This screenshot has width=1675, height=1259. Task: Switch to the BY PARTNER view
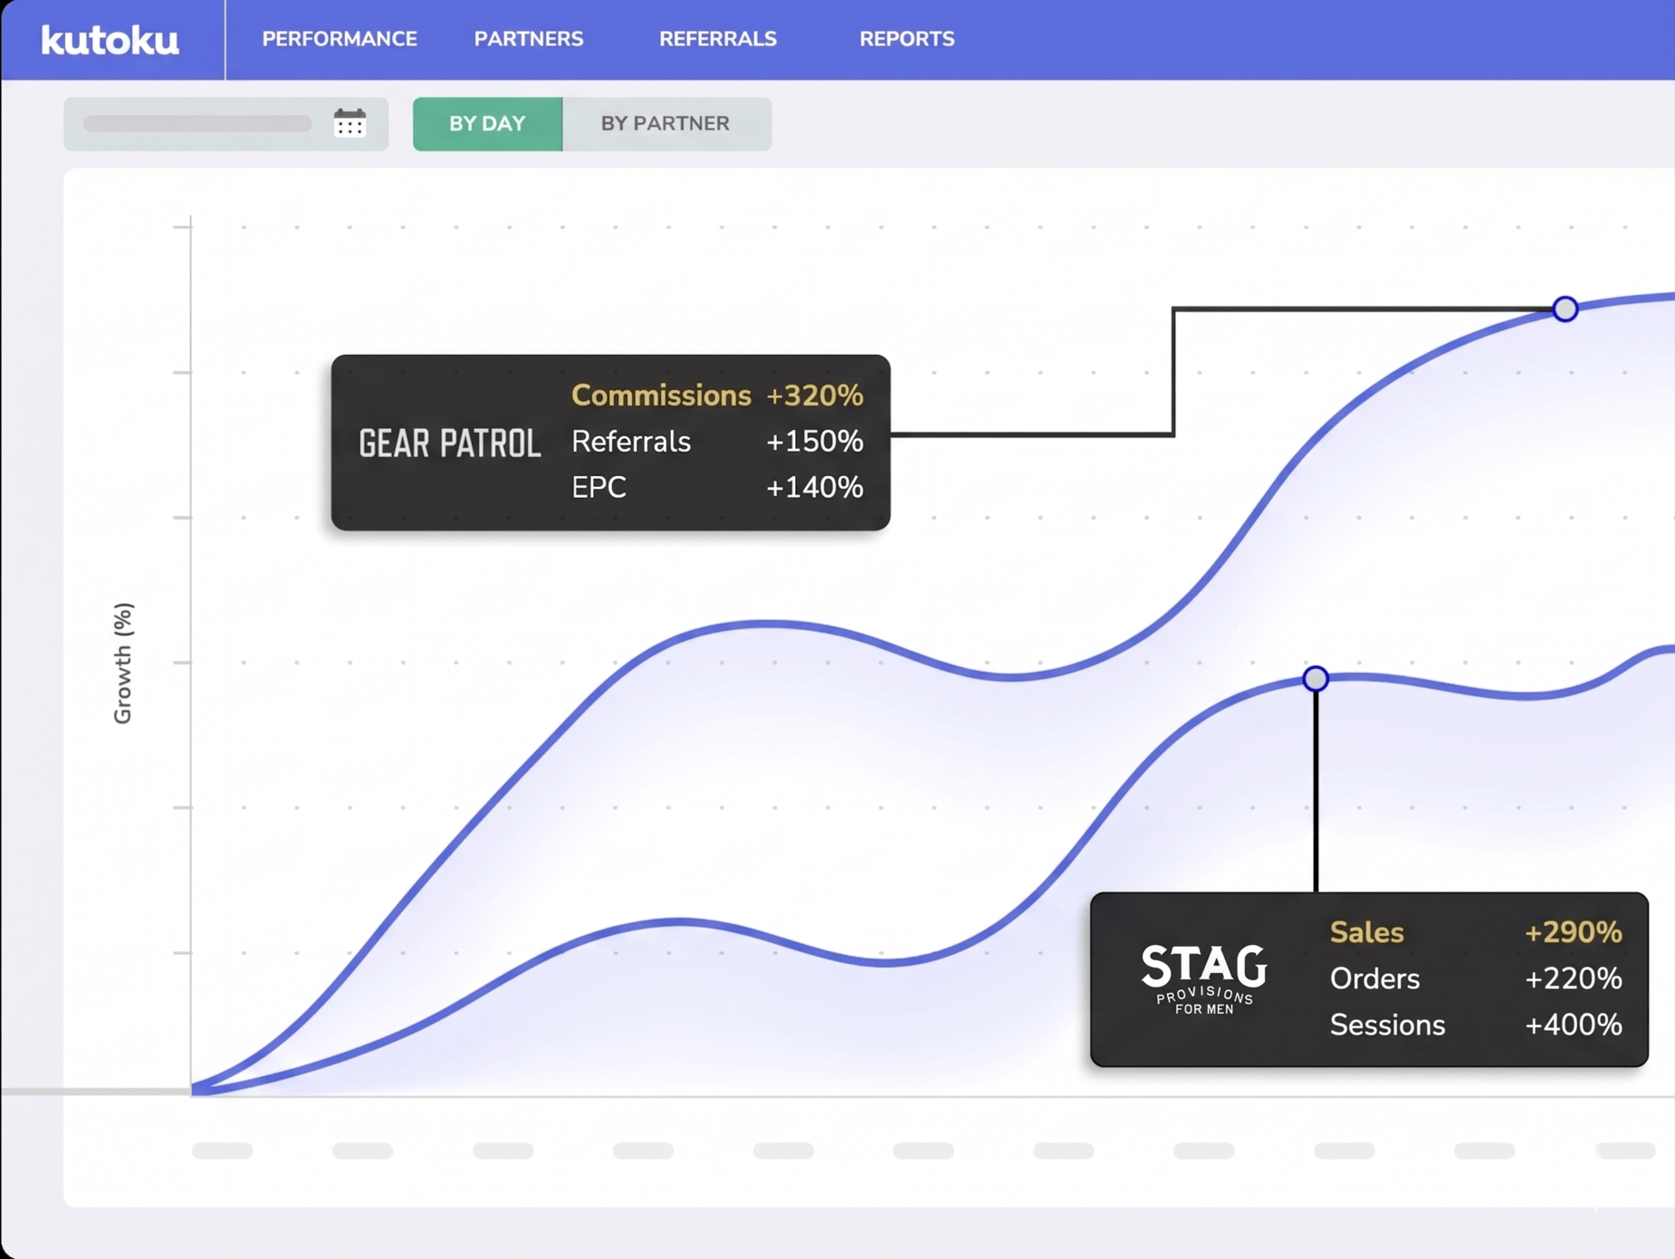[666, 123]
